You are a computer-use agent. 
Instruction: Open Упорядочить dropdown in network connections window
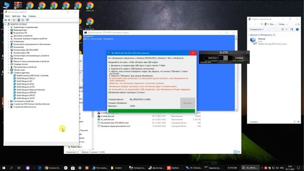(256, 29)
